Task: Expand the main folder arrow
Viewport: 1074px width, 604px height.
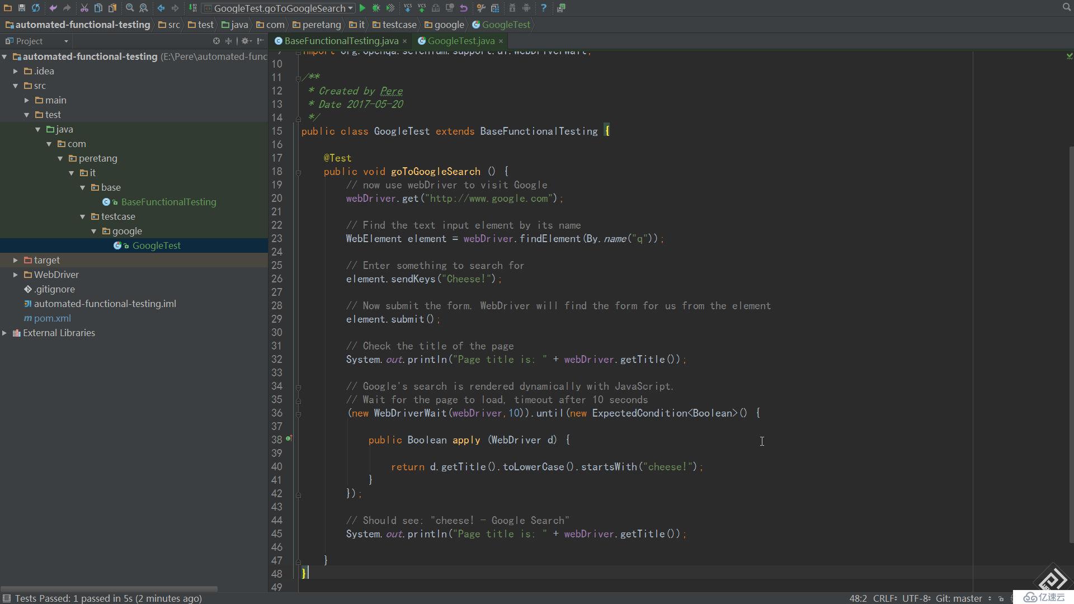Action: point(27,100)
